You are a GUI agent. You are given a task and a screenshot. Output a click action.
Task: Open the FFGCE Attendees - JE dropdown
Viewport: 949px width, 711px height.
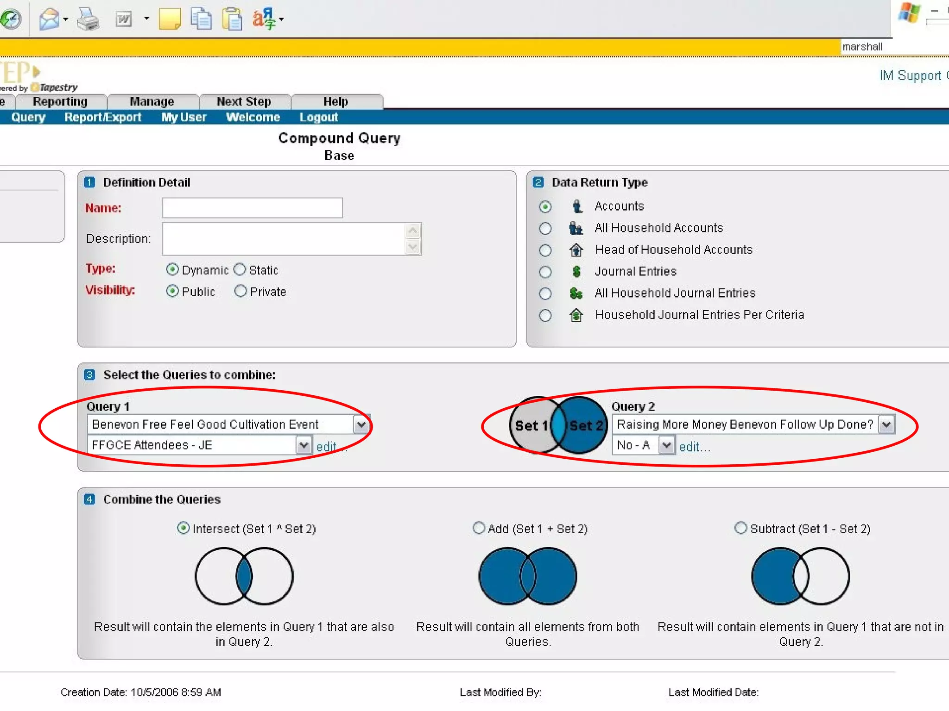(x=304, y=445)
